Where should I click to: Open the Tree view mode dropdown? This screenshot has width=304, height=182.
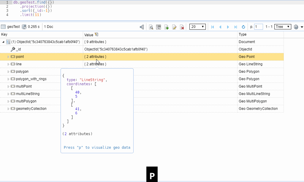coord(283,27)
